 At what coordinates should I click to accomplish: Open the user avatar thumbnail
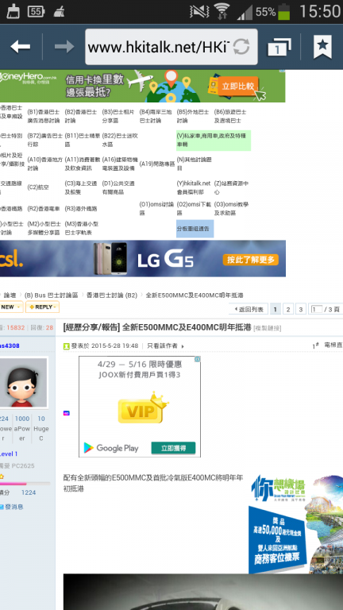(x=23, y=382)
